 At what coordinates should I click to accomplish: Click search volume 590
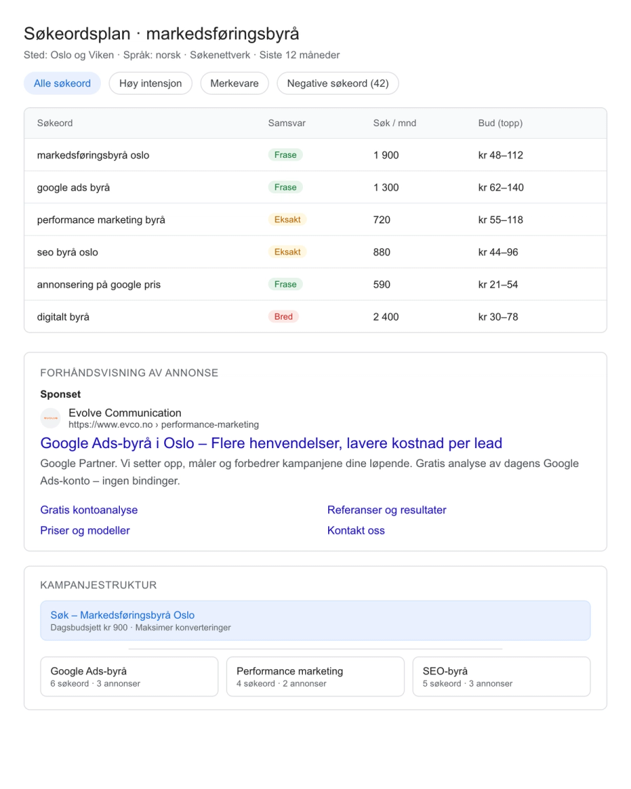382,285
